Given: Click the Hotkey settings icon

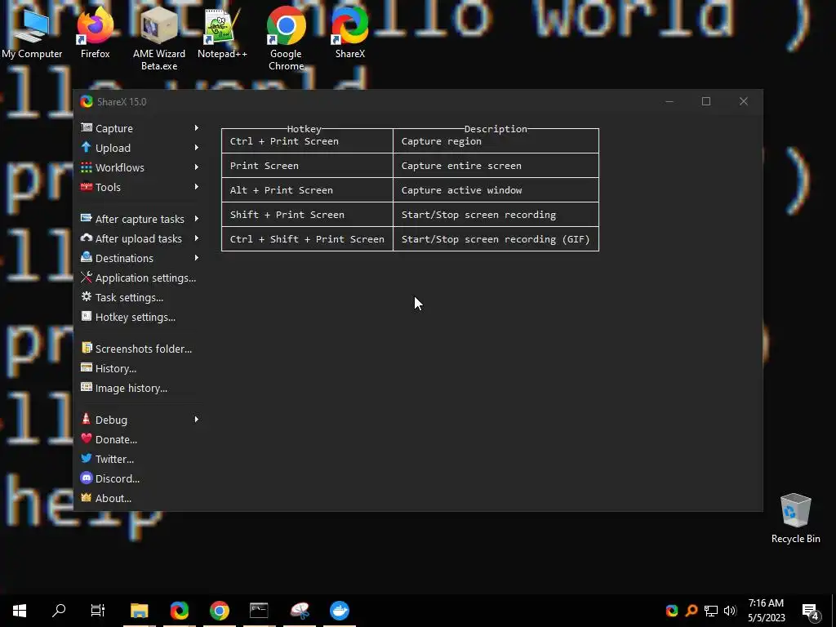Looking at the screenshot, I should pyautogui.click(x=87, y=316).
